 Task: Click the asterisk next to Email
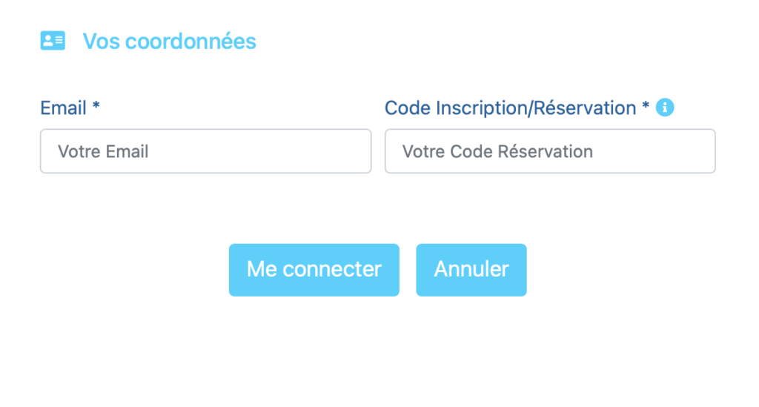tap(96, 108)
